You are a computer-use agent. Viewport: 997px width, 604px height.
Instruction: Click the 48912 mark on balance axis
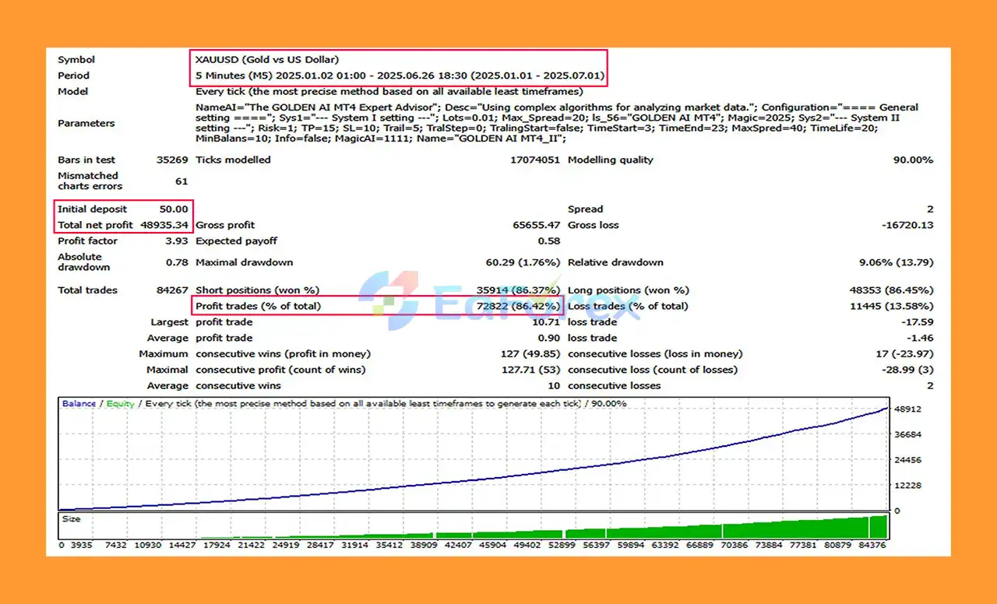click(x=908, y=409)
